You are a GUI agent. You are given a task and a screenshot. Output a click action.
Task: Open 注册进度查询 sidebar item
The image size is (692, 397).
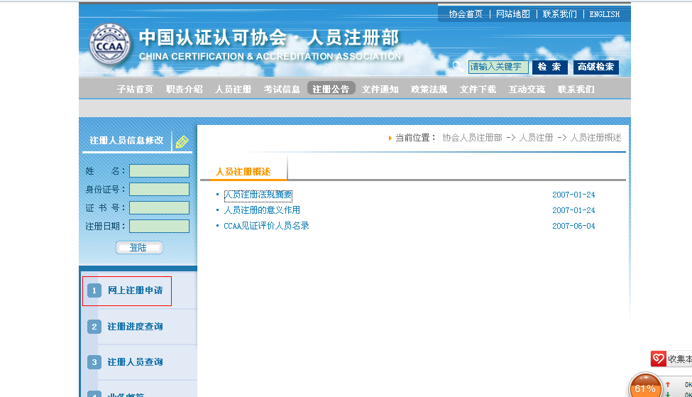[135, 327]
